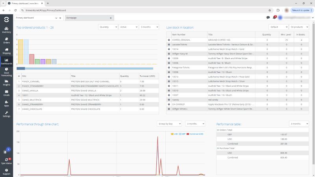
Task: Click the user account avatar
Action: [280, 18]
